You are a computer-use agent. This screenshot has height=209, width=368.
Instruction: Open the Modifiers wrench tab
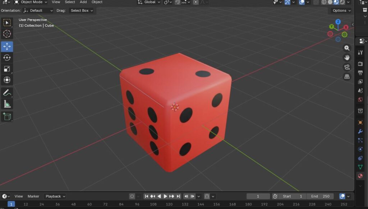[x=360, y=131]
